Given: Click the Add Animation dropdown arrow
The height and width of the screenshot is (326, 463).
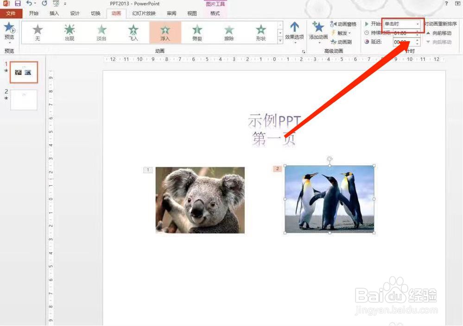Looking at the screenshot, I should pyautogui.click(x=319, y=43).
